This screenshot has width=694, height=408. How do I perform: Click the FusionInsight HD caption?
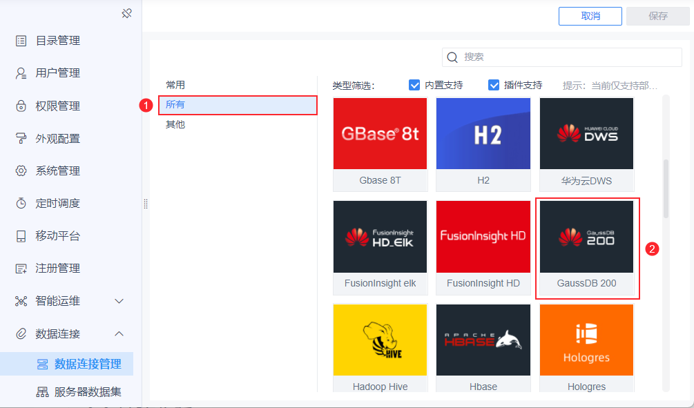[483, 283]
